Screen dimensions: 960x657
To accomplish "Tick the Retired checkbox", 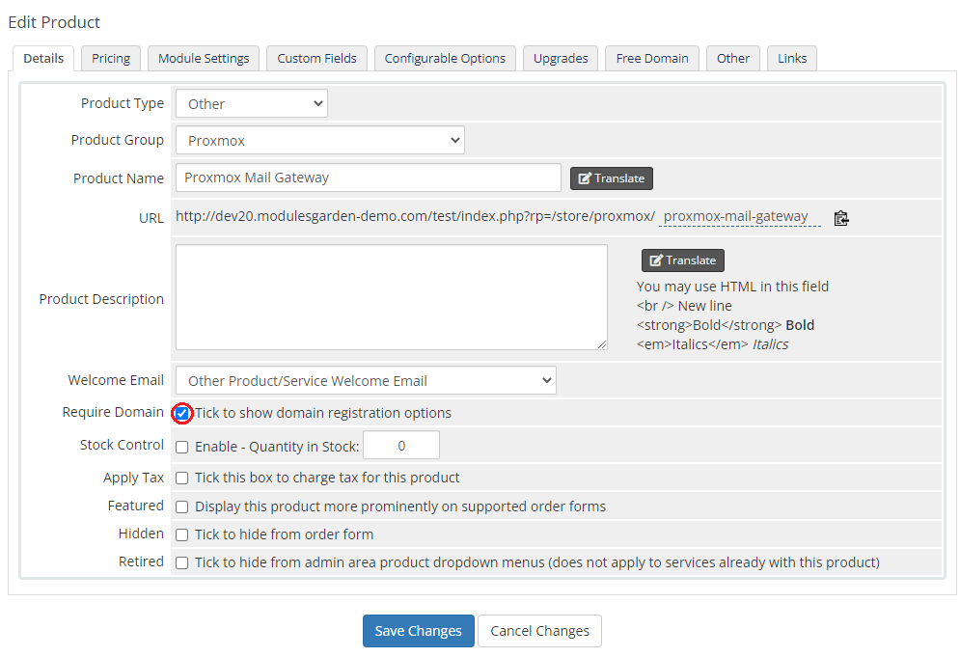I will [x=181, y=562].
